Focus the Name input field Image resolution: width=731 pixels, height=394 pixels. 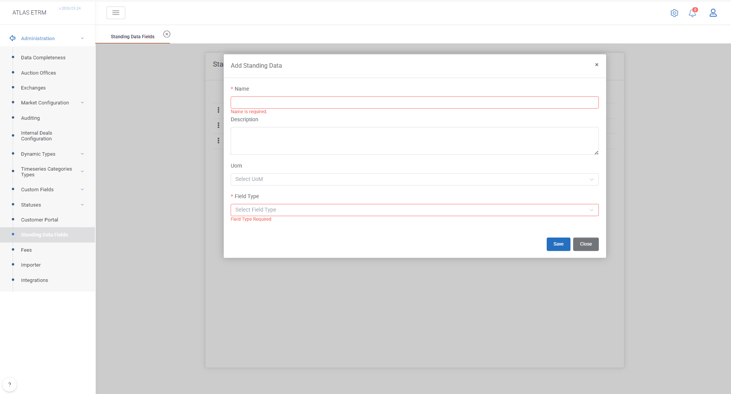click(x=415, y=103)
